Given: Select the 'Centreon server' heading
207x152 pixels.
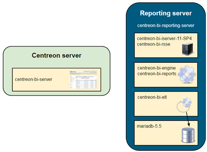Looking at the screenshot, I should [57, 56].
